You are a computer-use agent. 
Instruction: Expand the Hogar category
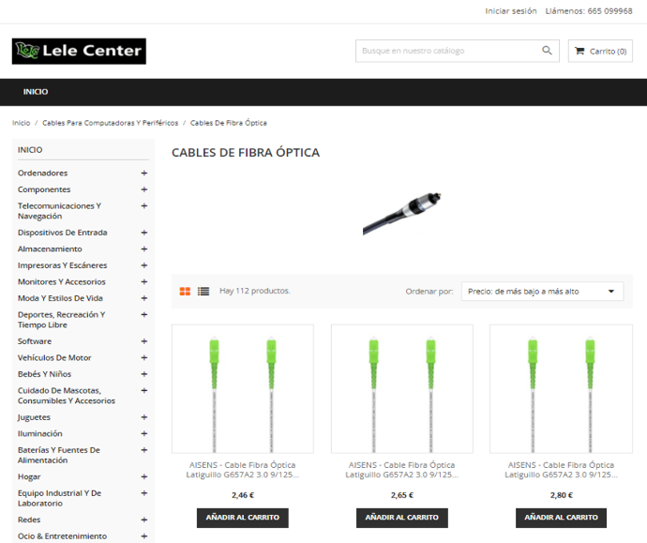click(144, 476)
